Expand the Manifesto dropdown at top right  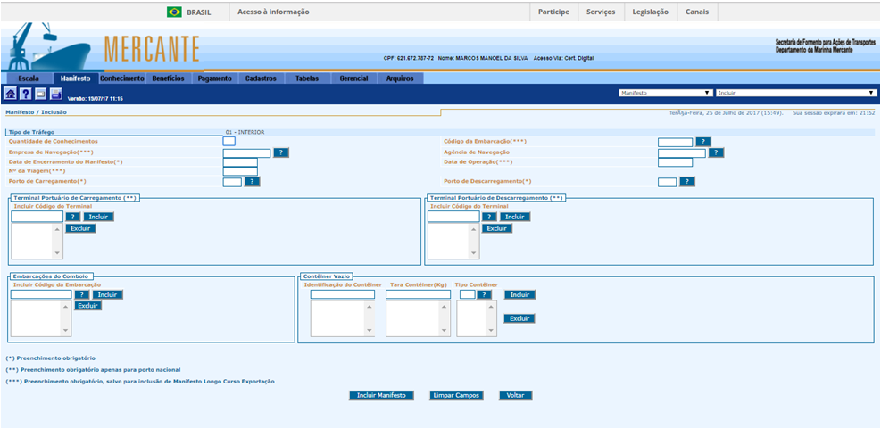(664, 93)
